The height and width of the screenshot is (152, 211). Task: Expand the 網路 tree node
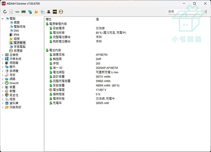[x=2, y=79]
